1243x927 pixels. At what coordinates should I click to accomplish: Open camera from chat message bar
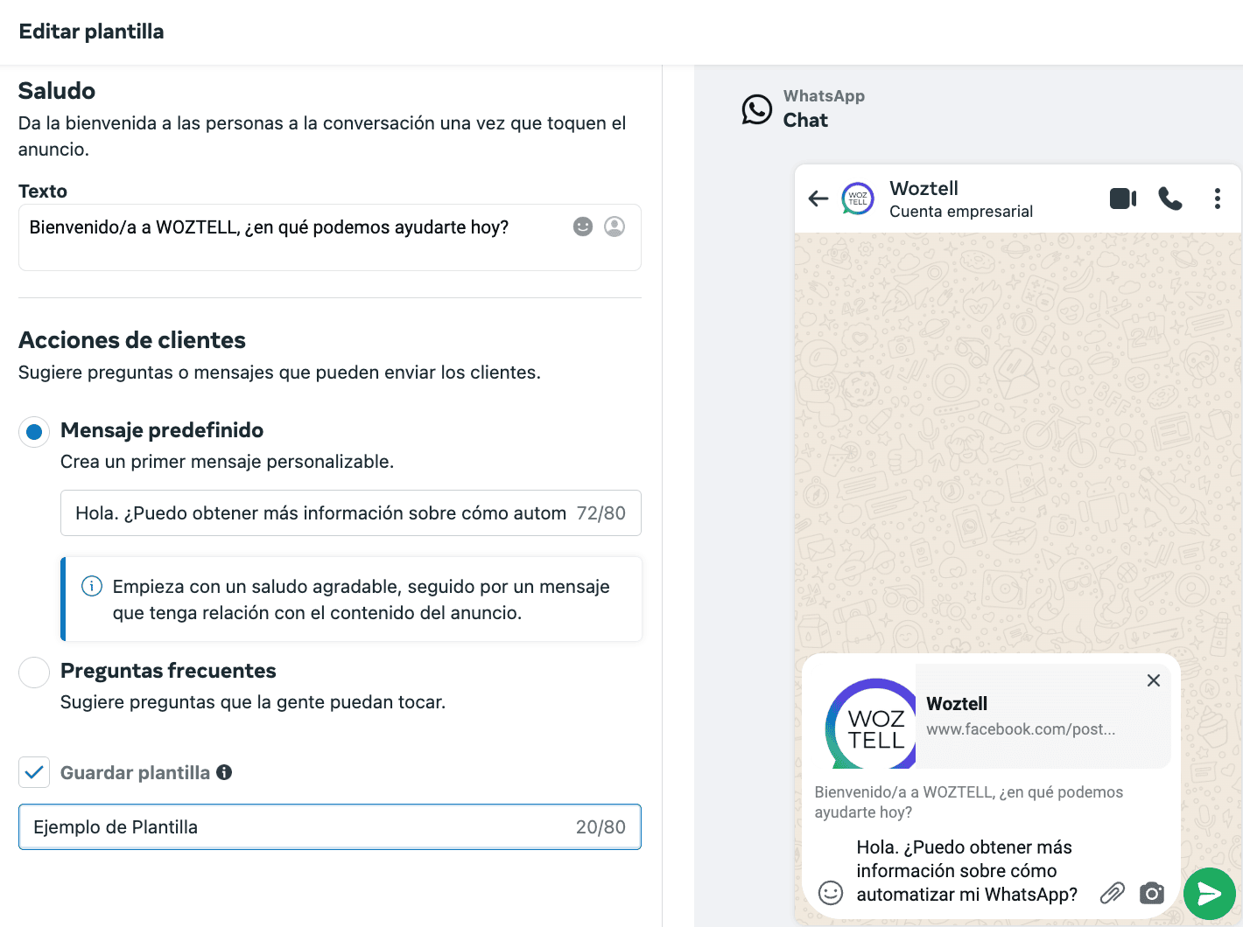[x=1152, y=893]
